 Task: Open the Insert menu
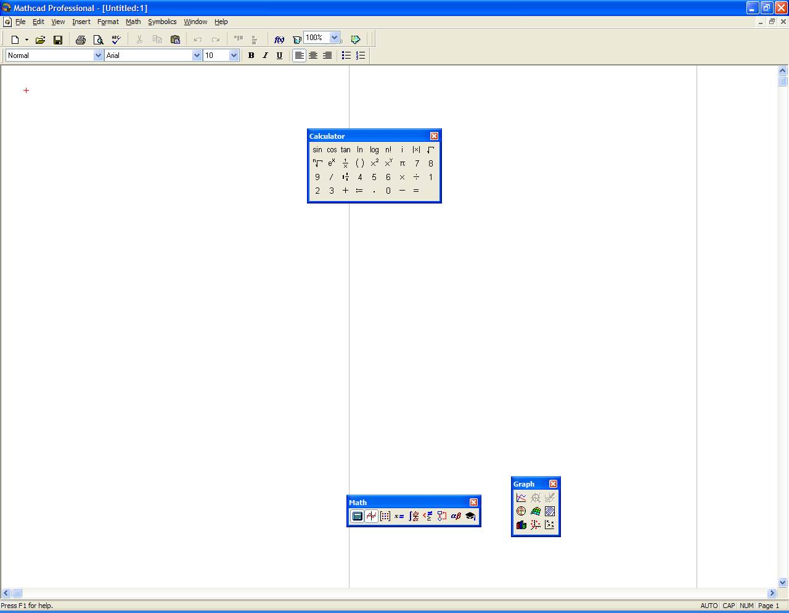81,22
